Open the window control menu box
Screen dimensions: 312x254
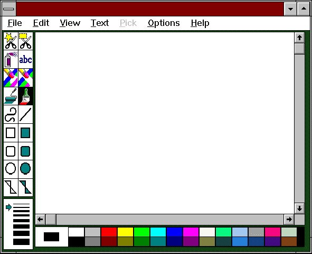[9, 9]
